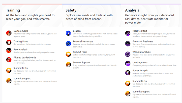Click the Summit Support icon under Analysis
Image resolution: width=182 pixels, height=103 pixels.
[128, 94]
